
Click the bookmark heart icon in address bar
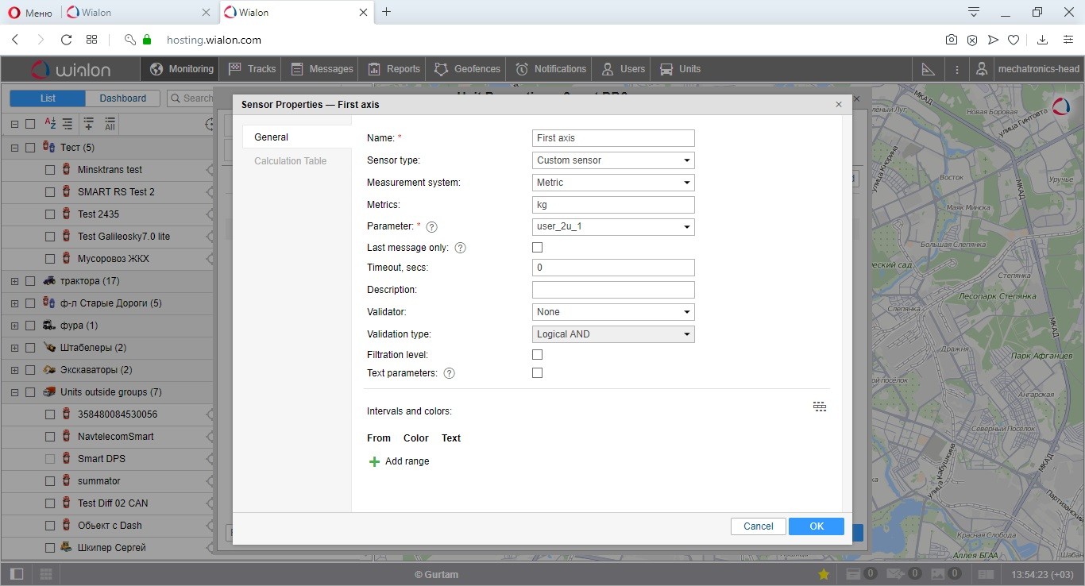click(x=1014, y=40)
